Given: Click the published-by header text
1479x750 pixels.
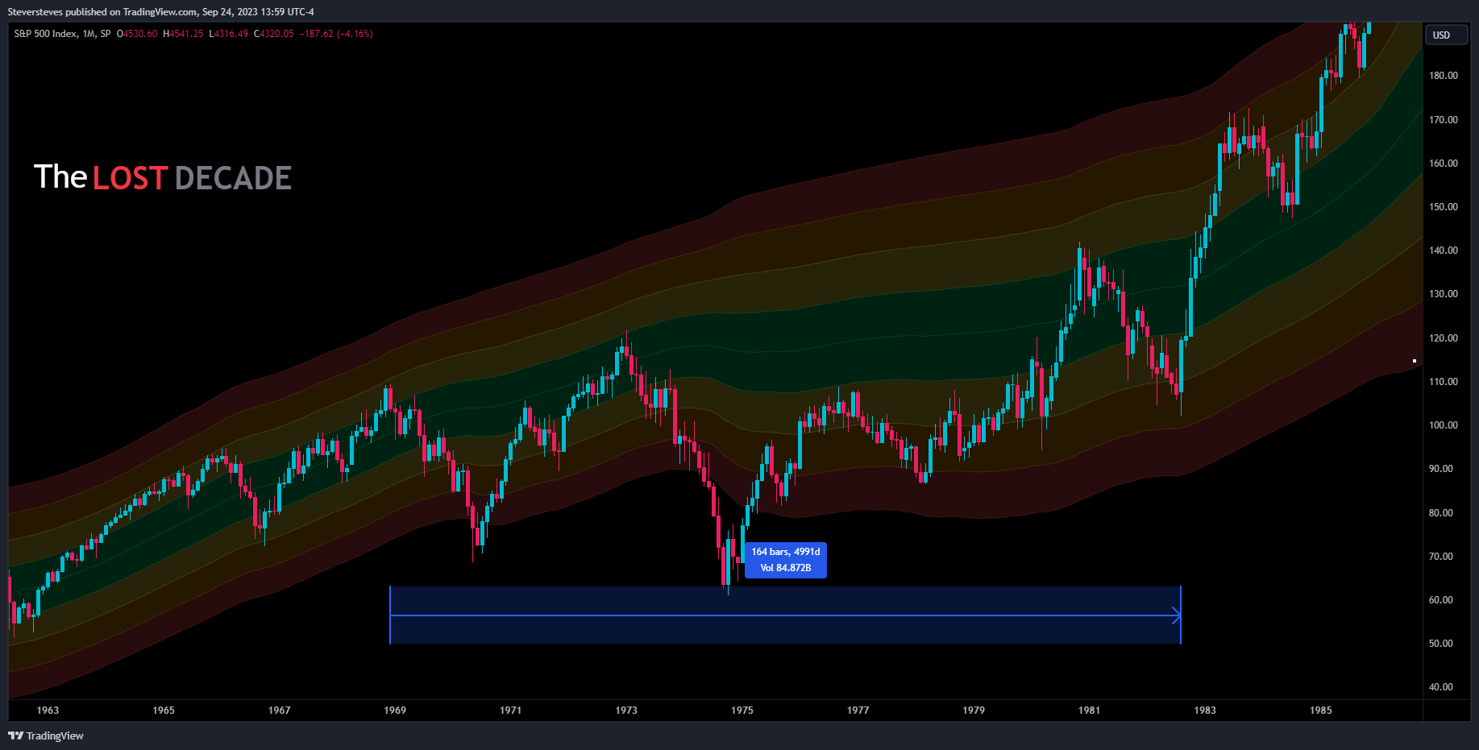Looking at the screenshot, I should (161, 12).
